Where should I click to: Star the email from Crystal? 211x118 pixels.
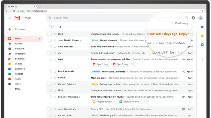click(x=55, y=78)
